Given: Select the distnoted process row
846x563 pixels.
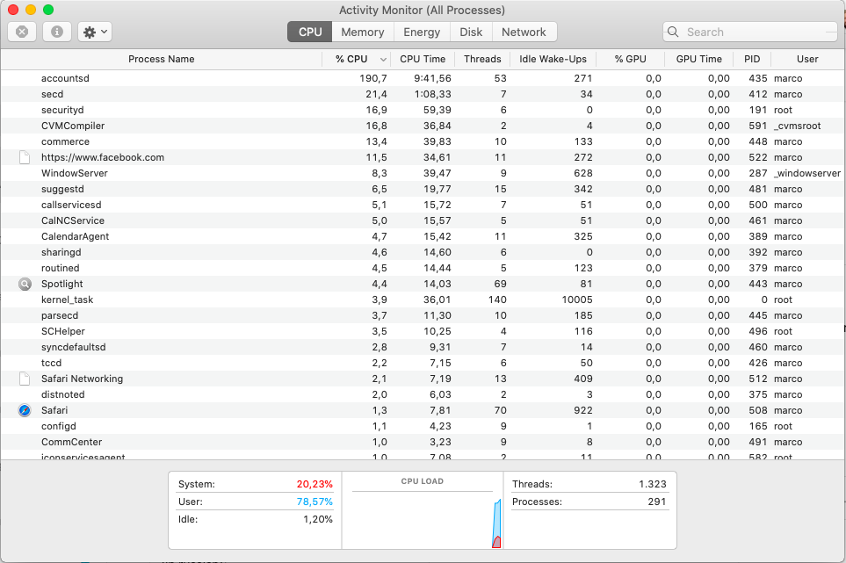Looking at the screenshot, I should tap(423, 394).
